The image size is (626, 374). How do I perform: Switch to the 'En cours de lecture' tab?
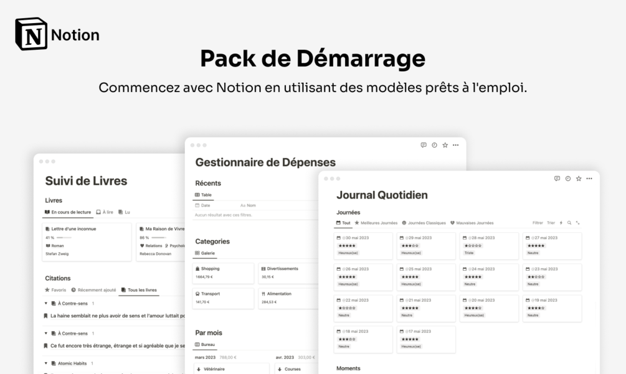[x=68, y=212]
